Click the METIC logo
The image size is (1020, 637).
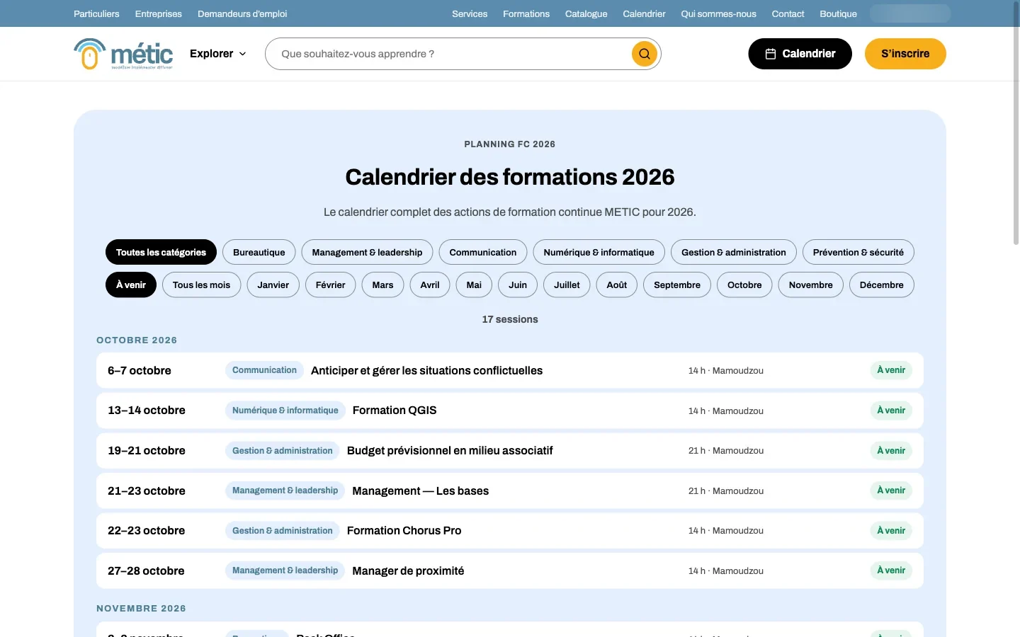pos(123,54)
